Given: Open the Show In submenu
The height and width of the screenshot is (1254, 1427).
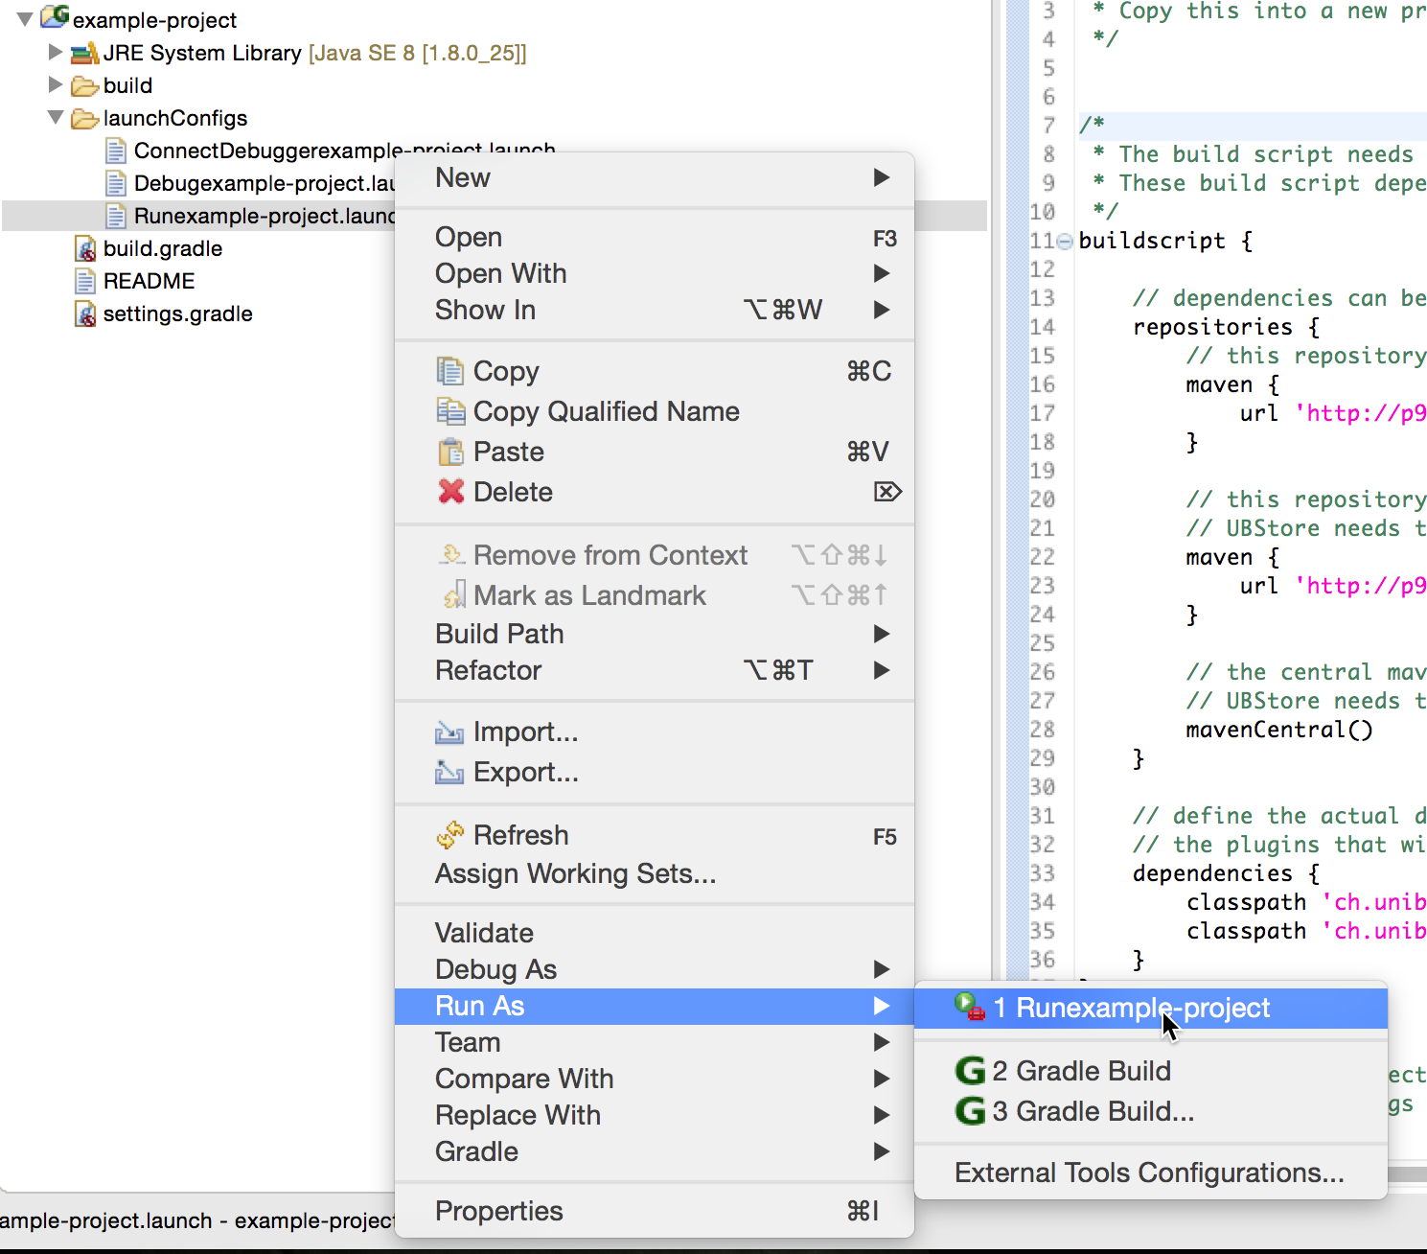Looking at the screenshot, I should click(655, 310).
